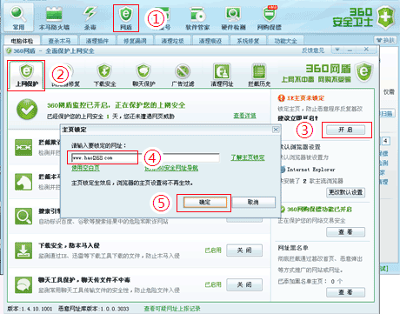Open 木马防火墙 in the top toolbar
Screen dimensions: 400x314
pyautogui.click(x=54, y=17)
